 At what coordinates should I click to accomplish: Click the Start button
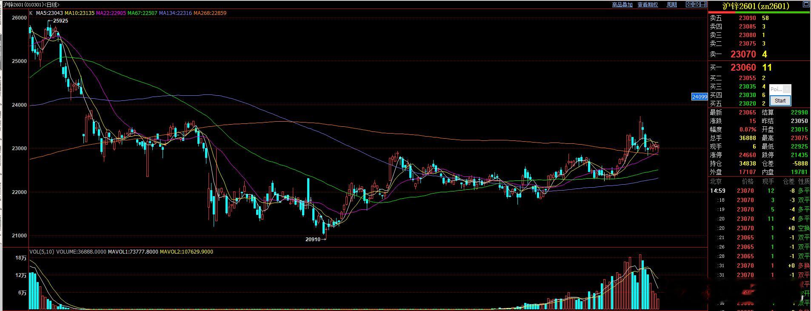tap(780, 100)
